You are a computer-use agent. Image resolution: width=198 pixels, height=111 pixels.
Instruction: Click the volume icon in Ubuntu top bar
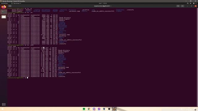(191, 3)
